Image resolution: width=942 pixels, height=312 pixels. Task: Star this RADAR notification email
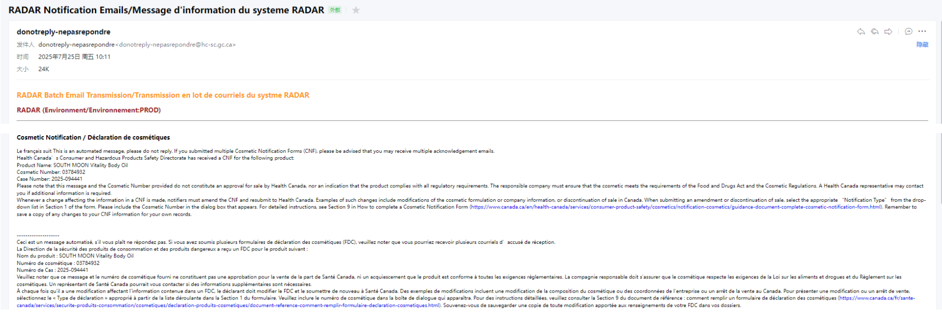pyautogui.click(x=356, y=10)
